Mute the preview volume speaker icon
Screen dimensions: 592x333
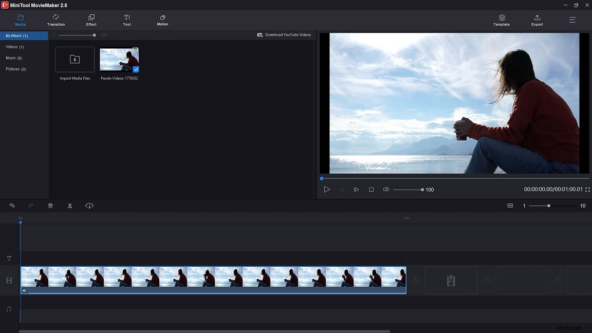[x=386, y=190]
